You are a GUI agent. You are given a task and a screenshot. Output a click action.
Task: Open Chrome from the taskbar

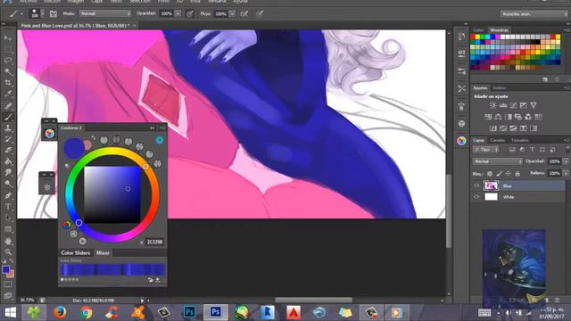tap(87, 312)
